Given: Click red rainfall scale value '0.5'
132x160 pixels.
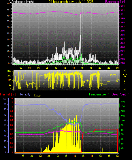Looking at the screenshot, I should 12,129.
